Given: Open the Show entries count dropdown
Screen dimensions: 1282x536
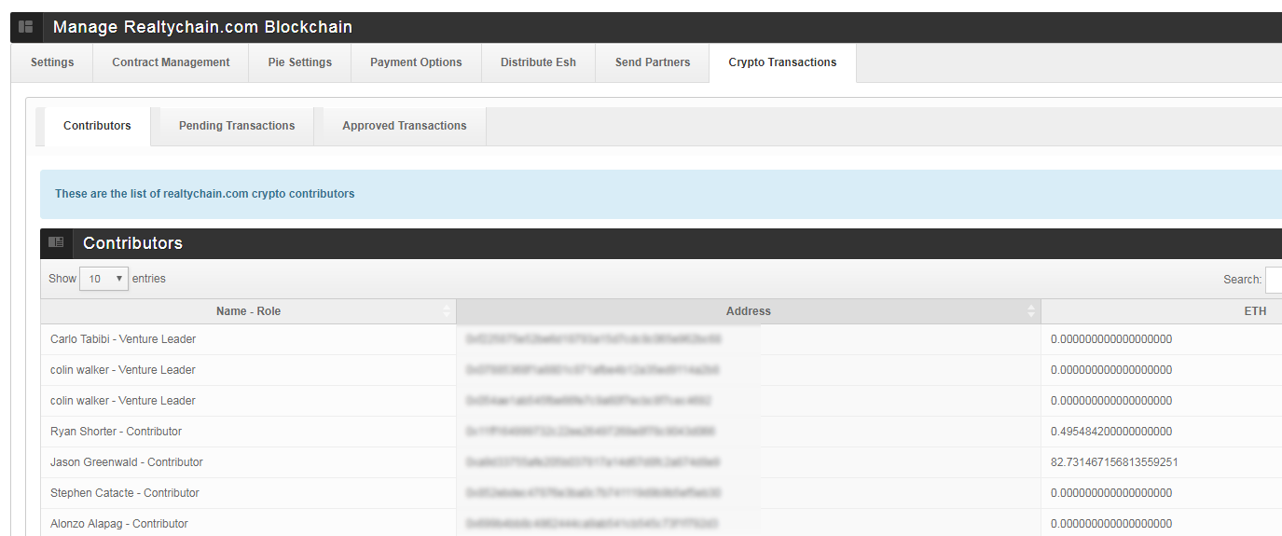Looking at the screenshot, I should click(x=103, y=279).
